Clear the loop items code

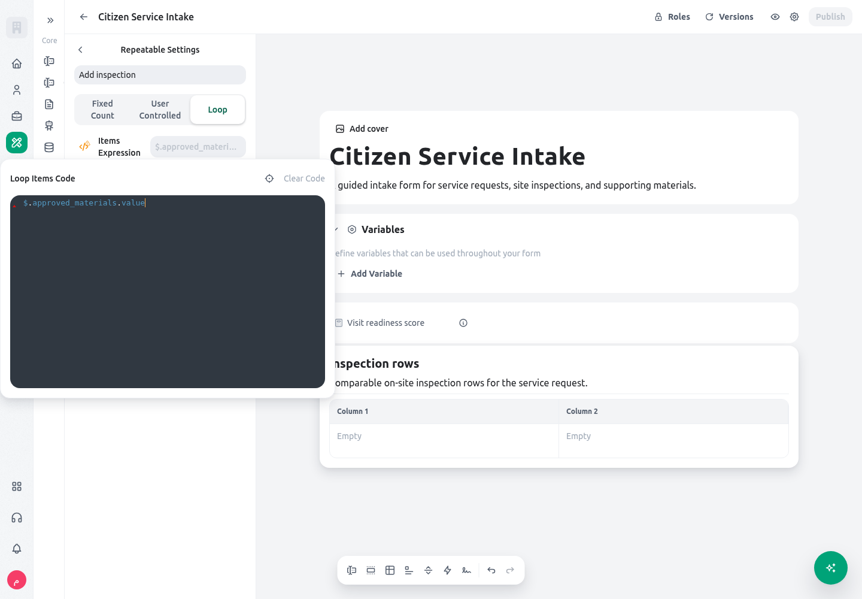[x=304, y=179]
